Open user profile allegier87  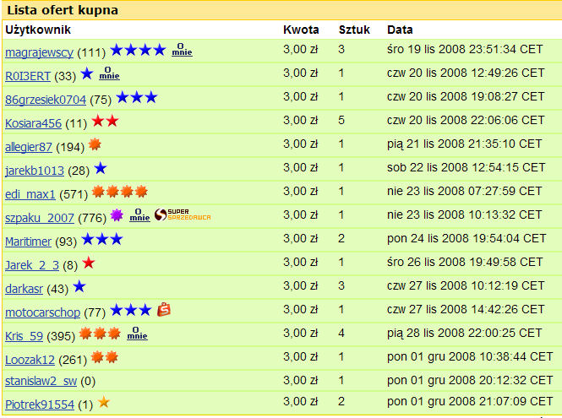pyautogui.click(x=29, y=147)
